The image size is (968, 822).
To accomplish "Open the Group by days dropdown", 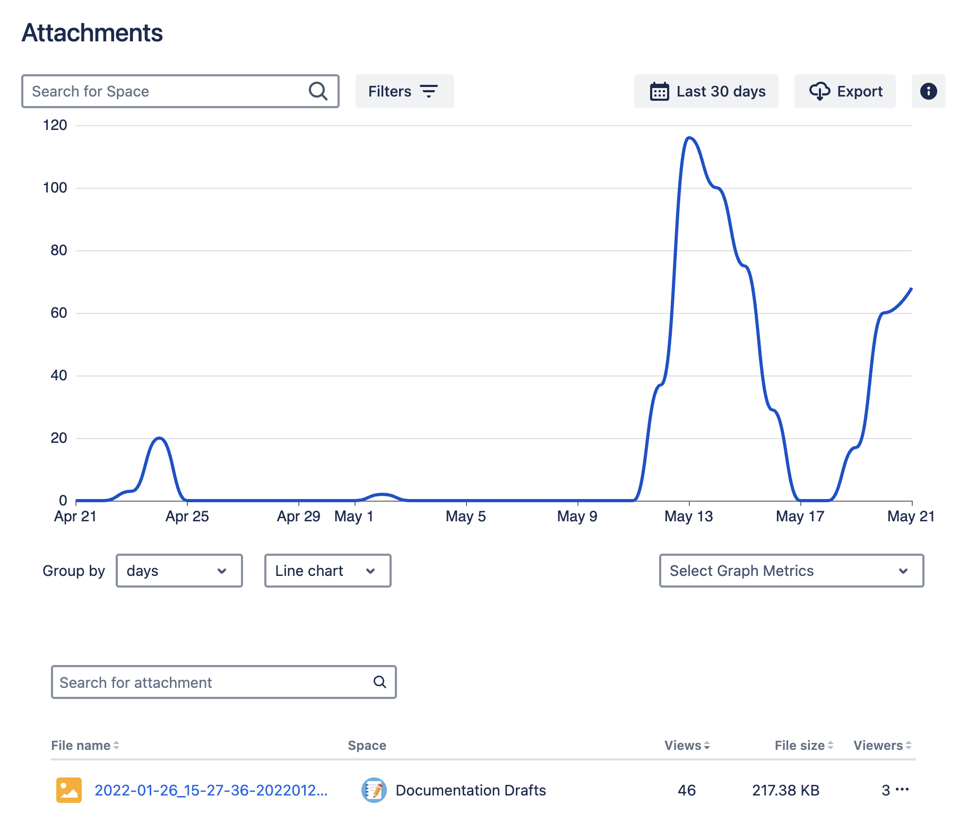I will 179,571.
